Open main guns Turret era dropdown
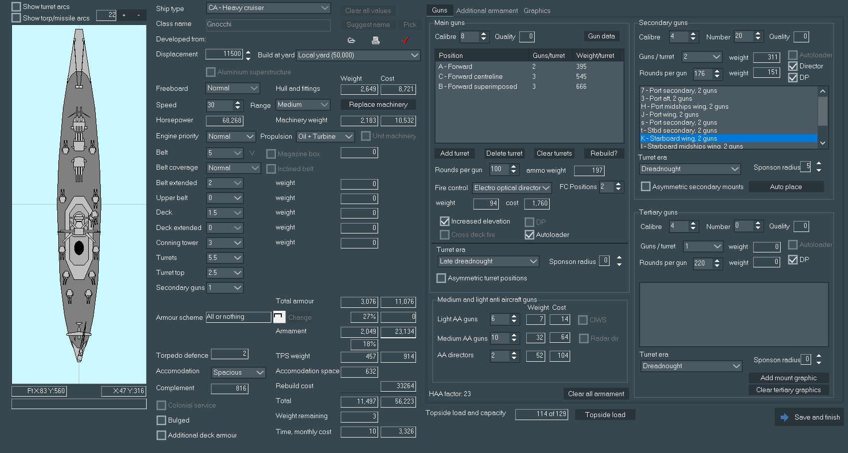This screenshot has width=848, height=453. click(488, 261)
